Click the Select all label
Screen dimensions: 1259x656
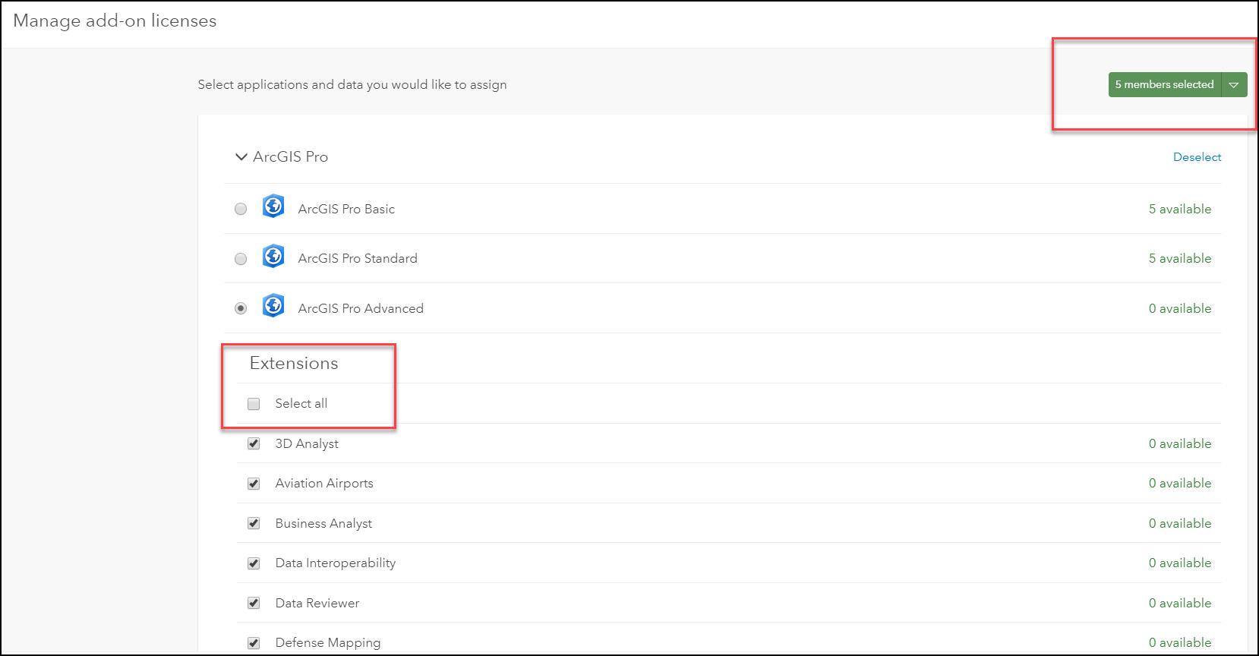(301, 403)
